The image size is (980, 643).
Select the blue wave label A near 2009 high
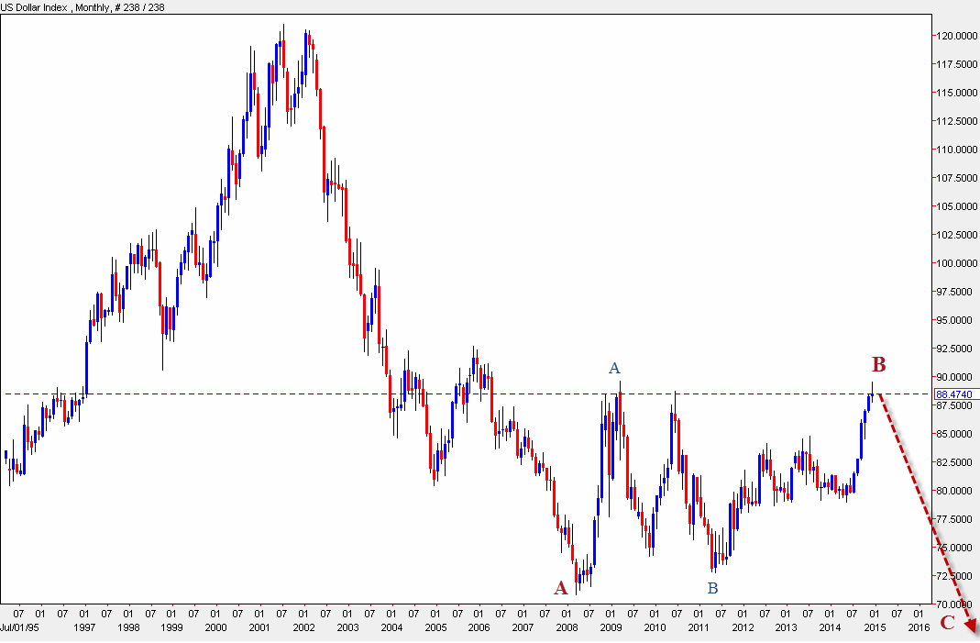pos(614,368)
